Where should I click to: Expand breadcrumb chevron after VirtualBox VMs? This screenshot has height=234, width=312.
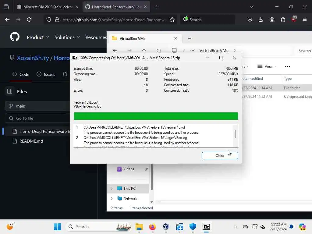click(235, 51)
